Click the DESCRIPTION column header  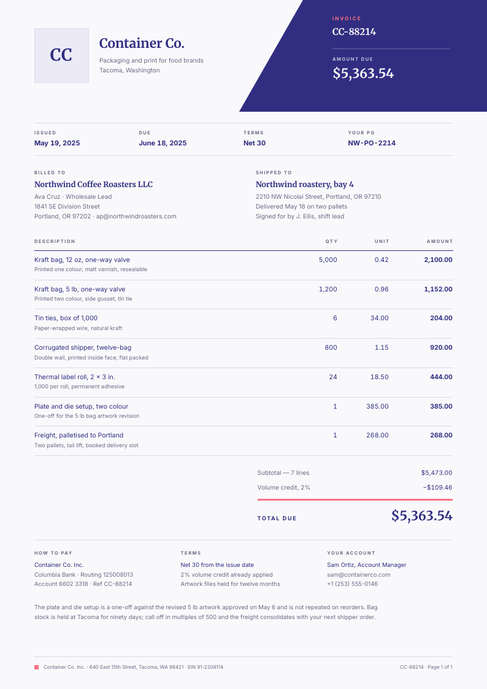coord(55,241)
